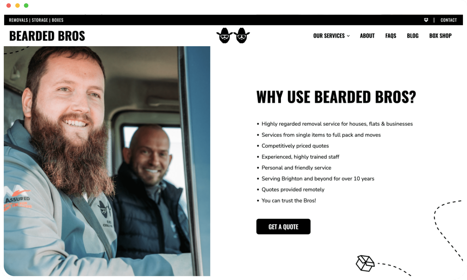Open the Box Shop page

click(440, 36)
